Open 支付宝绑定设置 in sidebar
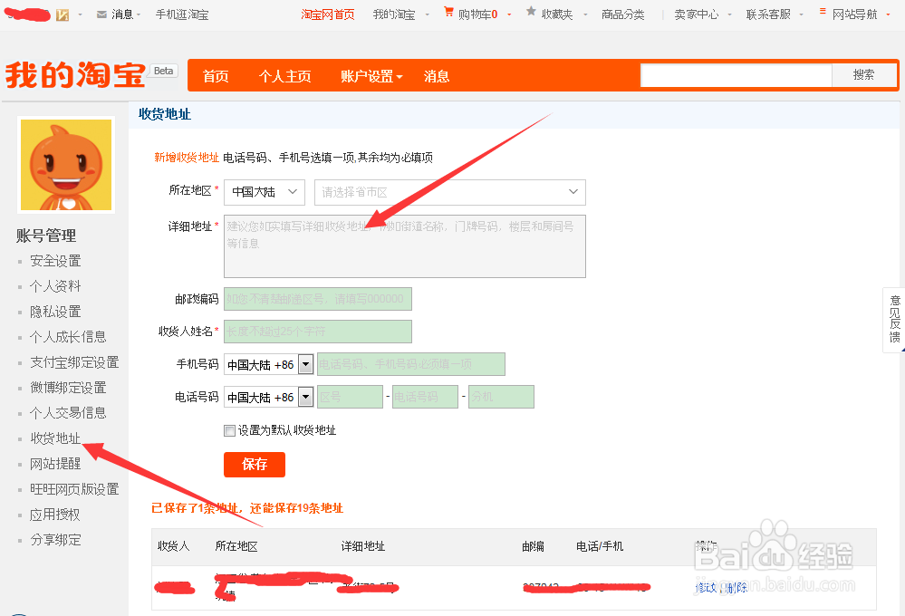 (74, 362)
